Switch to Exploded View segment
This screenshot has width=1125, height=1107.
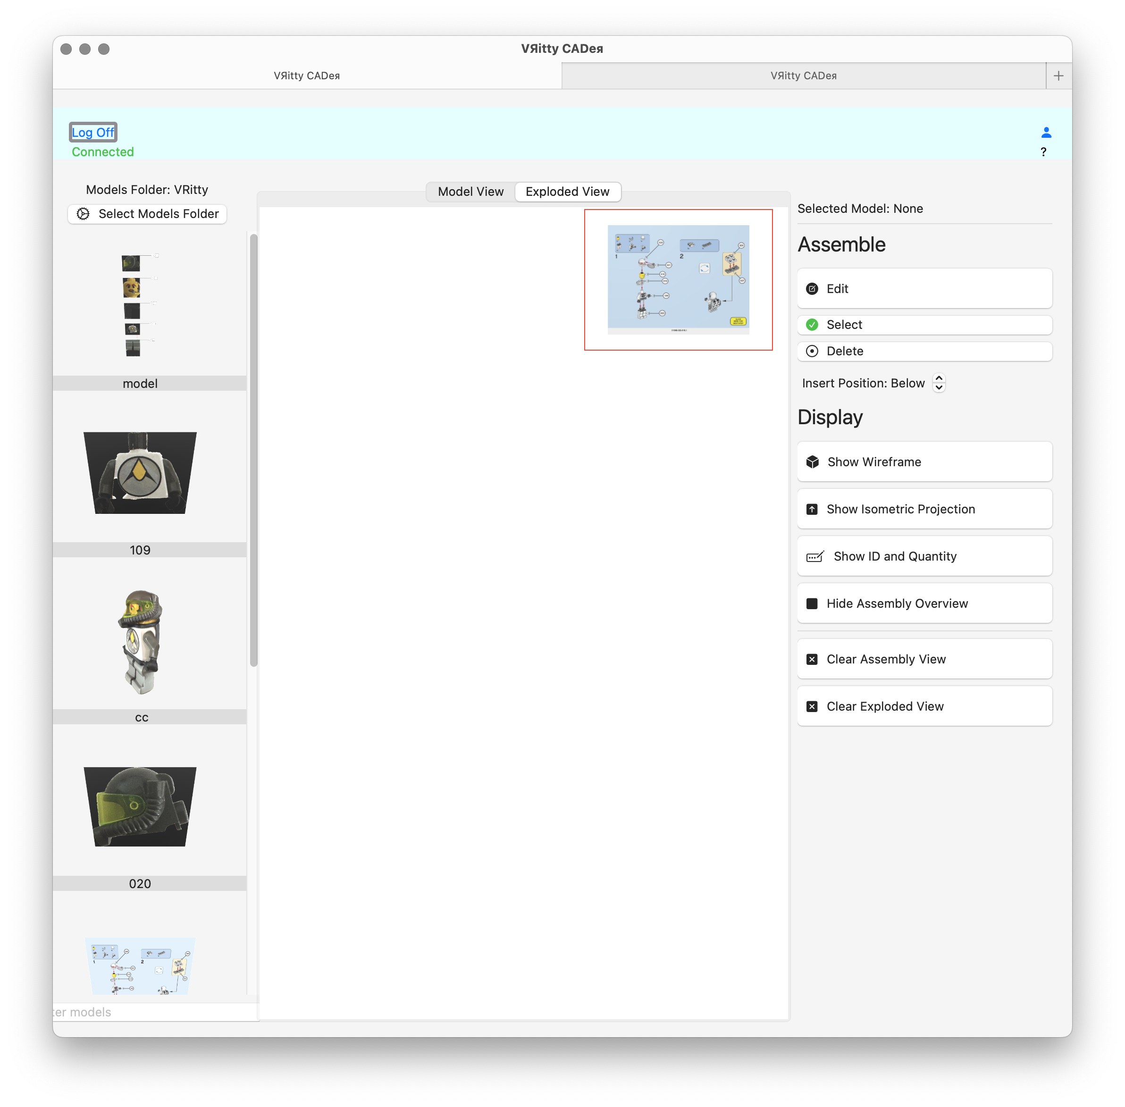(x=567, y=191)
